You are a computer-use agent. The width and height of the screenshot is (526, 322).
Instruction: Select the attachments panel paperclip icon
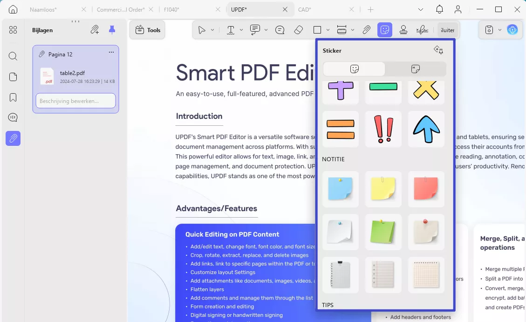click(13, 138)
